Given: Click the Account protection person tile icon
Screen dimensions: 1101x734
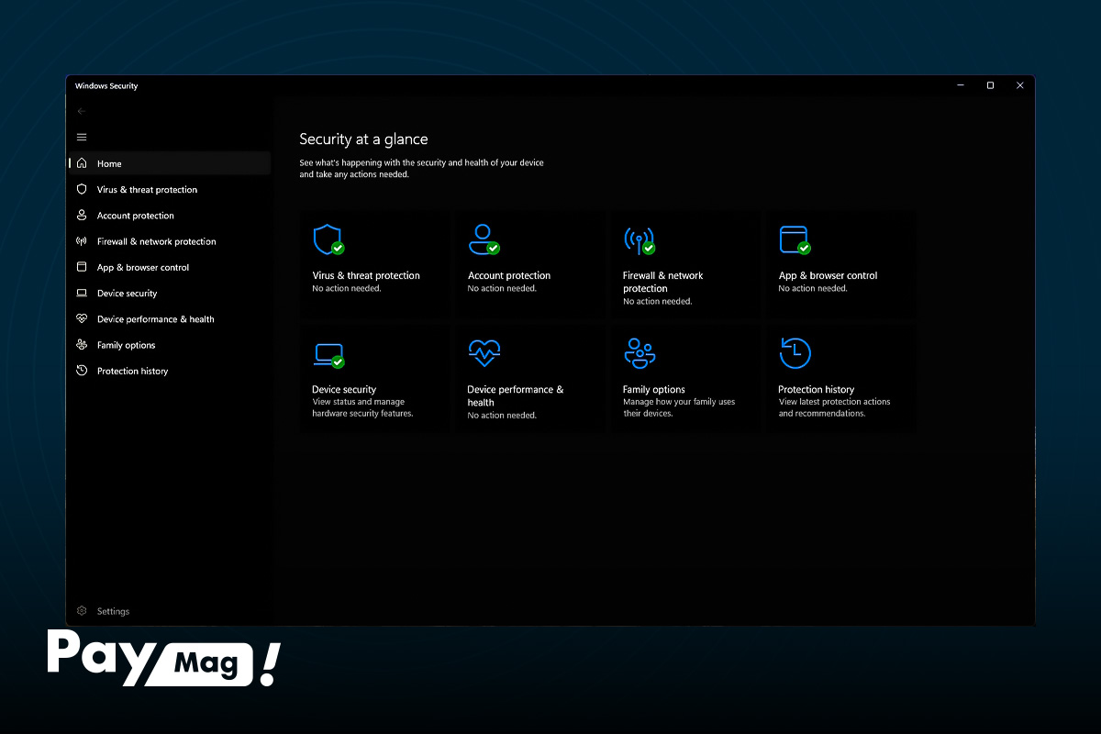Looking at the screenshot, I should click(483, 239).
